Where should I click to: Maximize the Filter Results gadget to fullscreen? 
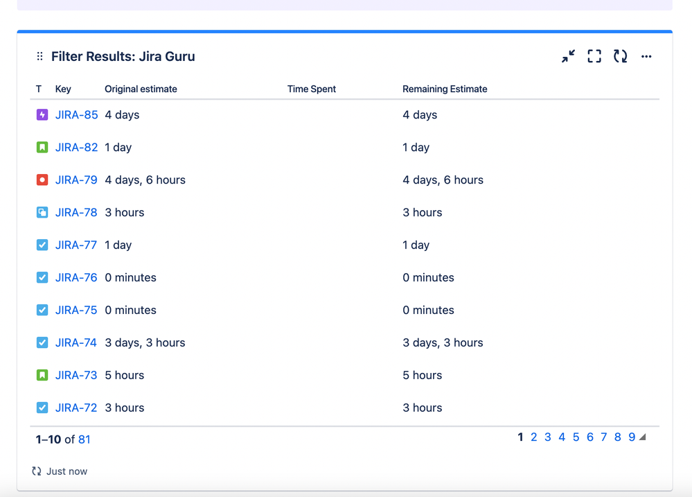[594, 56]
